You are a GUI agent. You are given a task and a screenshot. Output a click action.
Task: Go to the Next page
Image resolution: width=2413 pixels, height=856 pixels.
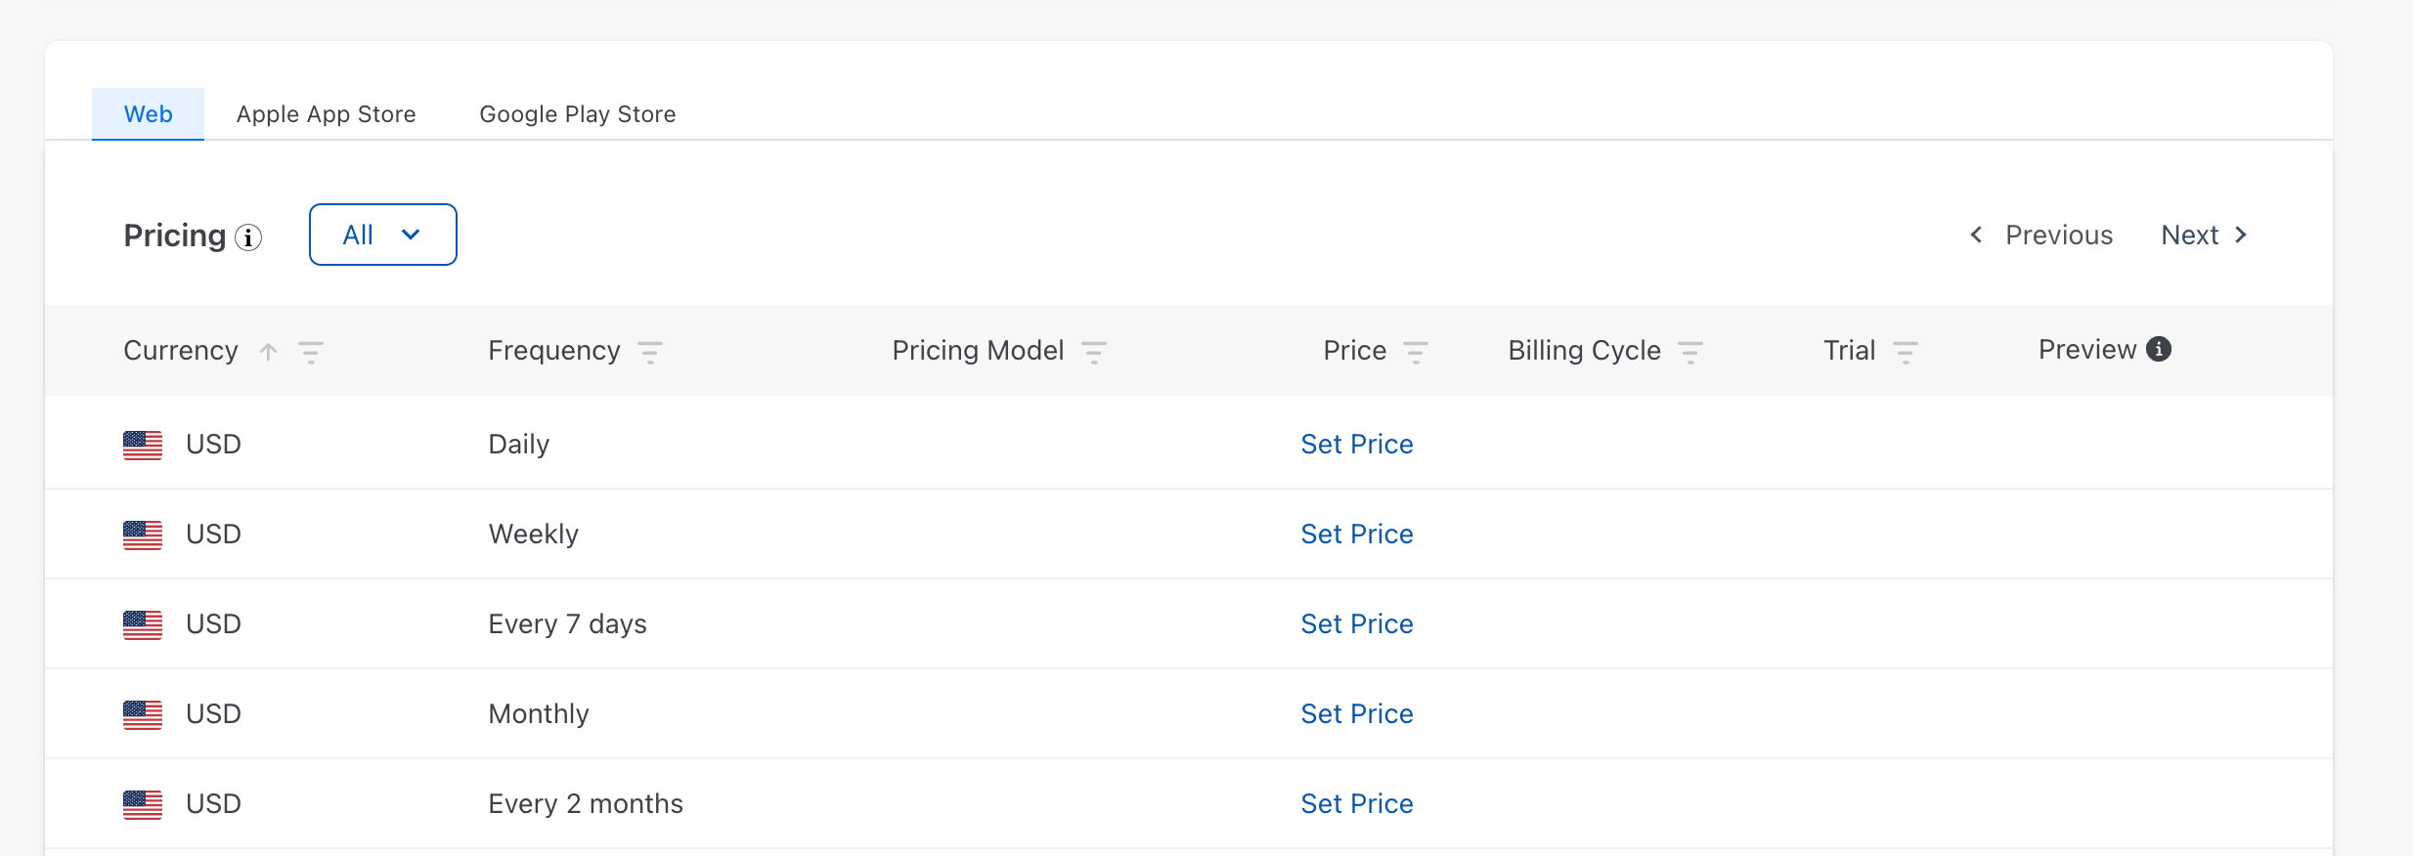tap(2205, 235)
